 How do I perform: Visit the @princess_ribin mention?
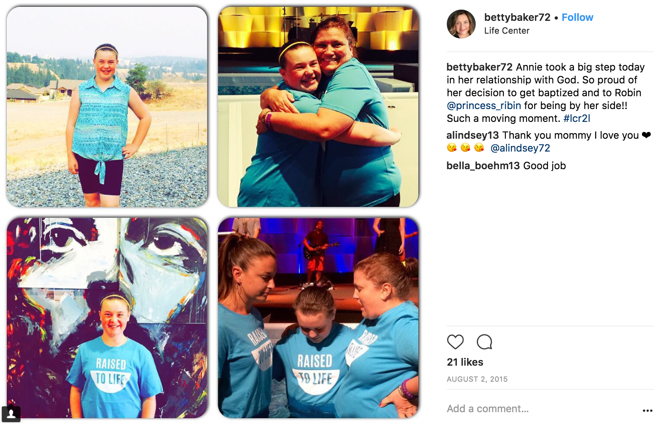coord(484,105)
